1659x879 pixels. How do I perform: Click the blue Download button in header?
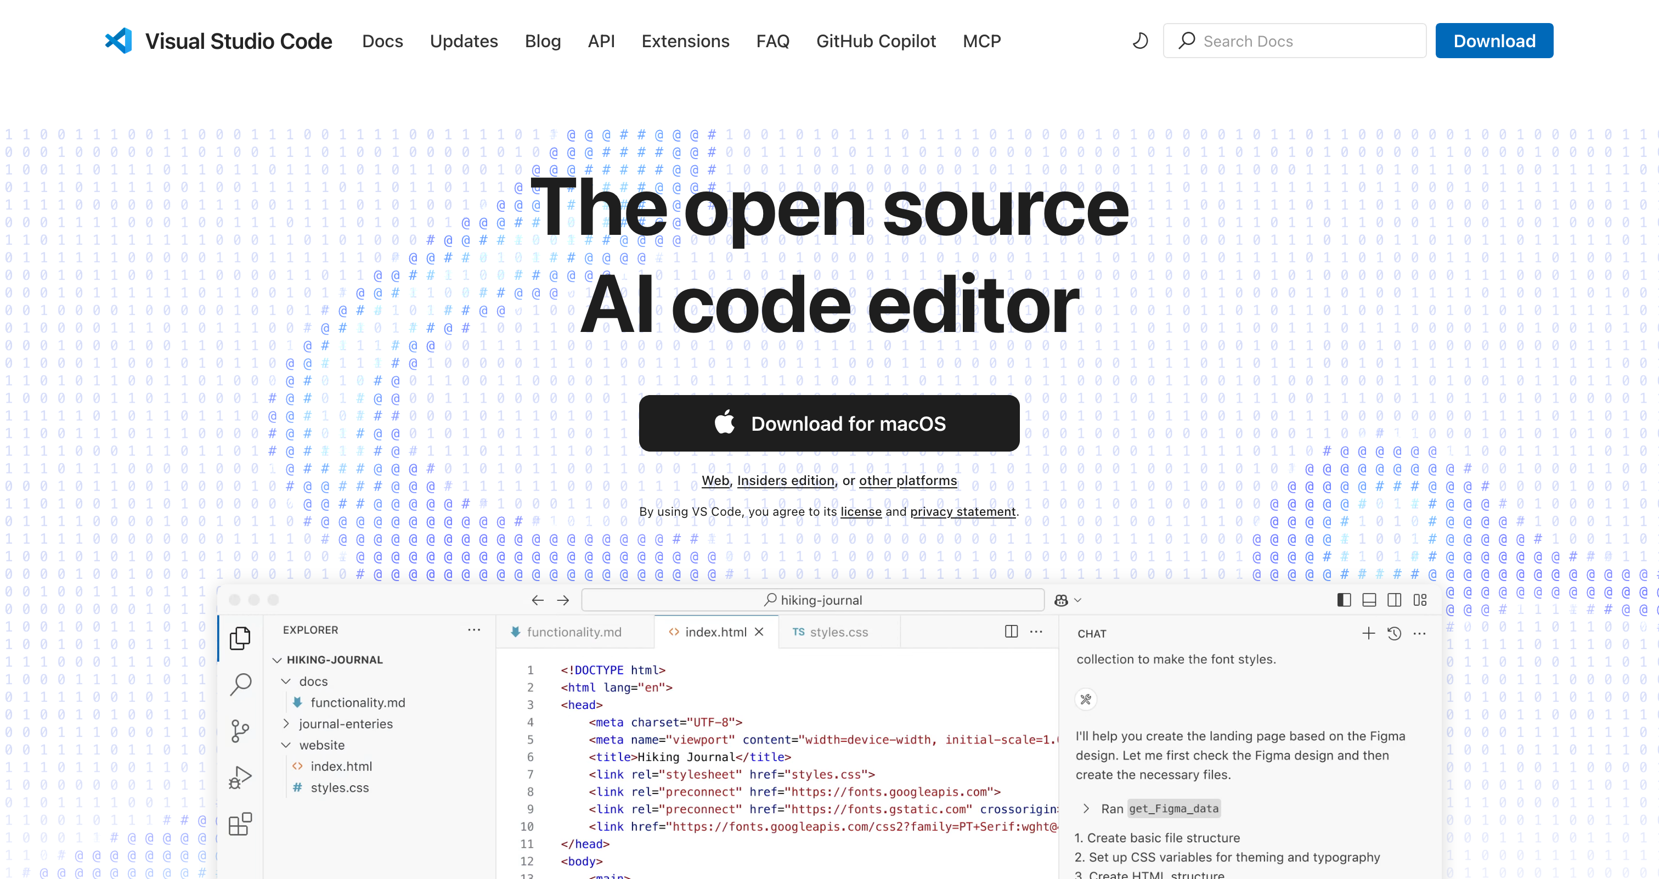tap(1493, 41)
